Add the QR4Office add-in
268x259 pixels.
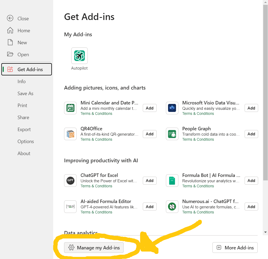[149, 134]
